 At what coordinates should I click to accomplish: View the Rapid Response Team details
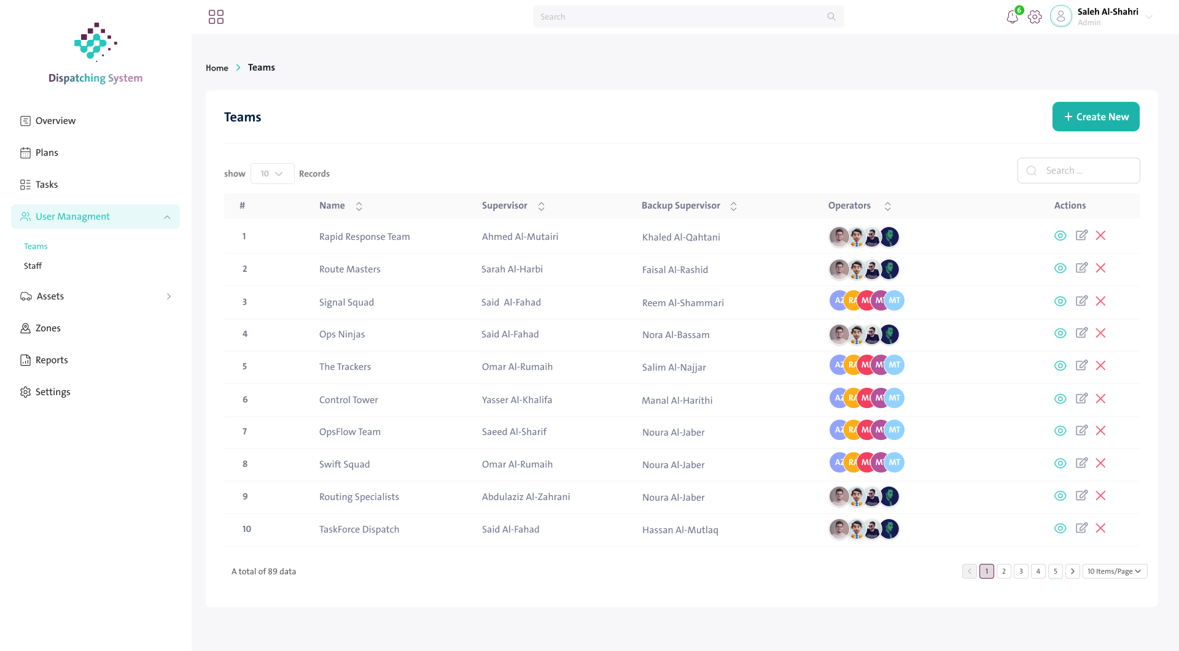[x=1060, y=236]
